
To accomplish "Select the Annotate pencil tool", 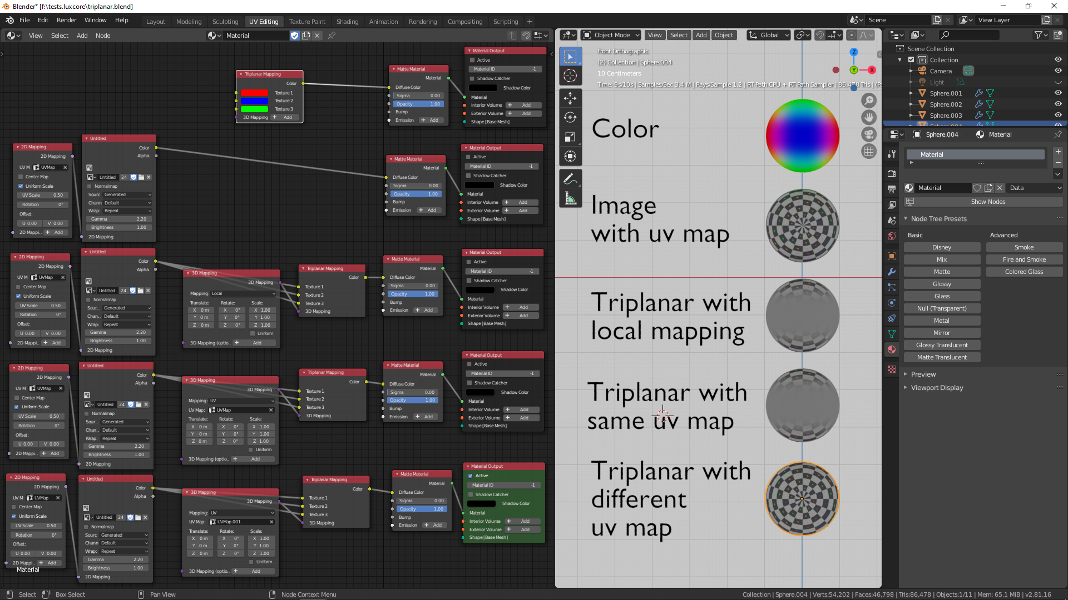I will [x=570, y=179].
